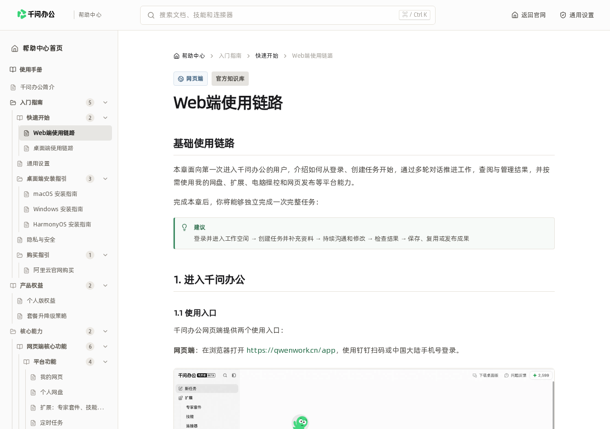Image resolution: width=610 pixels, height=429 pixels.
Task: Open 个人网盘 page
Action: point(69,392)
